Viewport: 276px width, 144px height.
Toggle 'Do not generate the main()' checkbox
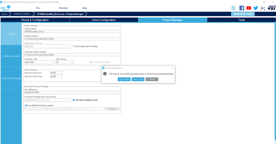coord(74,46)
